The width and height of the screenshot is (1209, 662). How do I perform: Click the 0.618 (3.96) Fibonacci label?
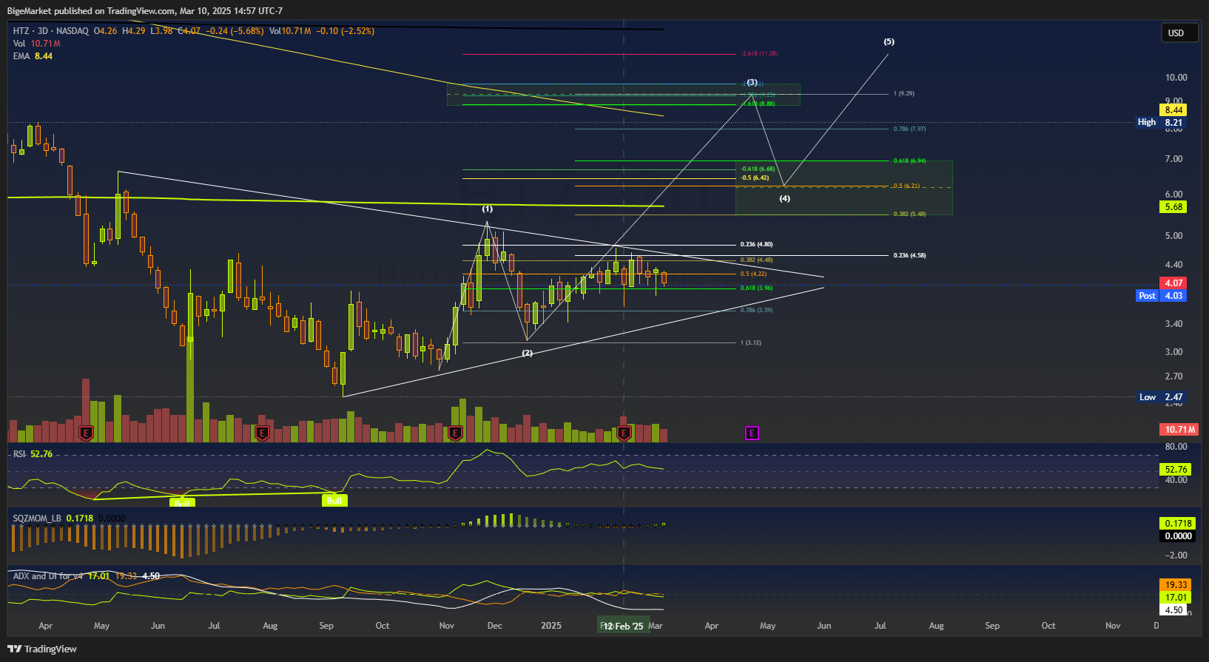click(x=756, y=288)
